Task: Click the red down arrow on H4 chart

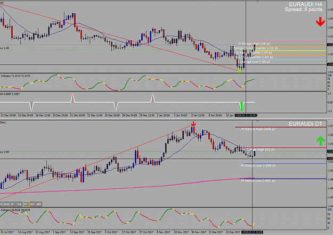Action: click(x=320, y=22)
